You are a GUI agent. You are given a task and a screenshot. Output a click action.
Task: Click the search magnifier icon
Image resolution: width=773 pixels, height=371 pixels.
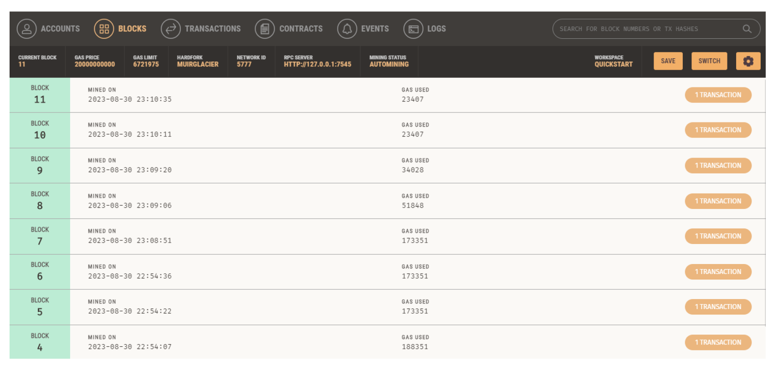click(747, 29)
